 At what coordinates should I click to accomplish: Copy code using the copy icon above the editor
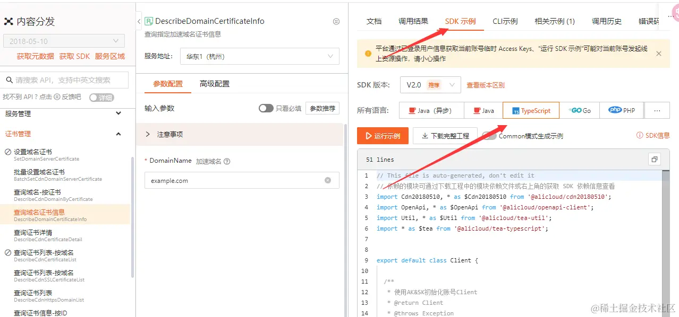click(654, 159)
